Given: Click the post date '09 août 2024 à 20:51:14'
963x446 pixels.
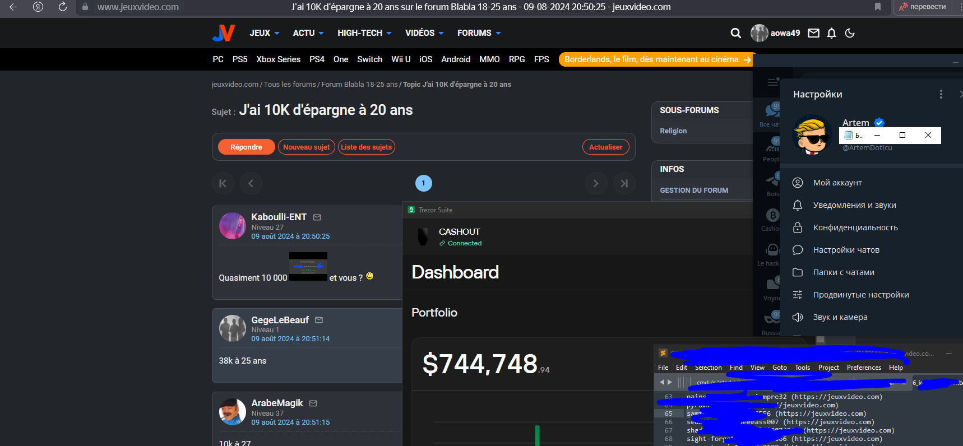Looking at the screenshot, I should point(290,339).
